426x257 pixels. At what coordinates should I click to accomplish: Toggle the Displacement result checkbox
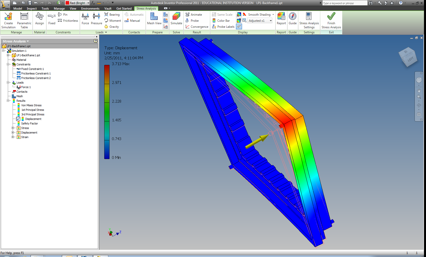coord(18,119)
